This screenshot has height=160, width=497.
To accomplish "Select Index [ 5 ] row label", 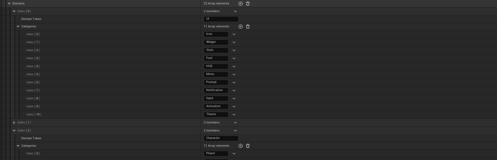I will click(x=33, y=74).
